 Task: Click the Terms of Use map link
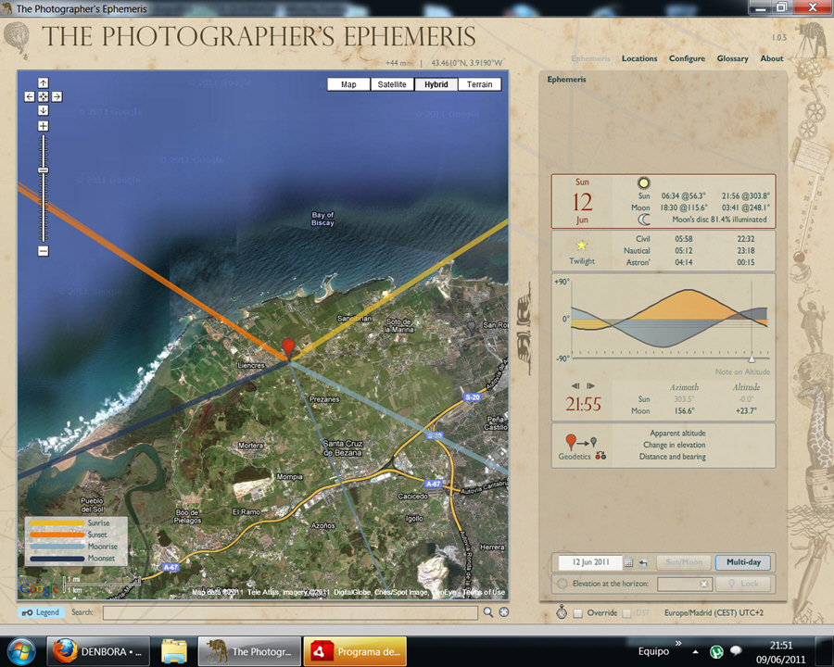[484, 592]
